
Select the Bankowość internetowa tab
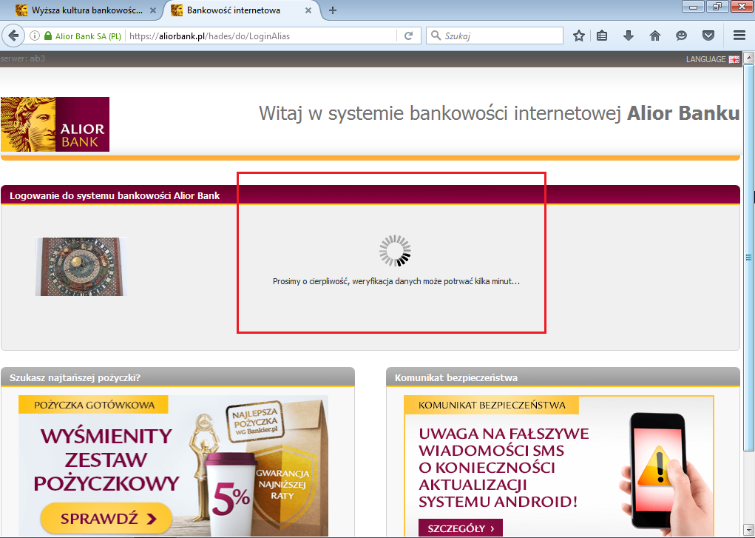tap(241, 10)
